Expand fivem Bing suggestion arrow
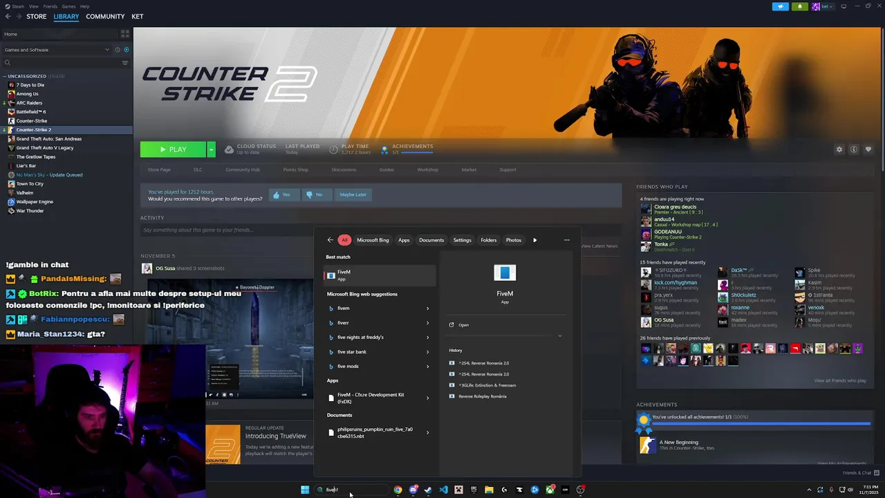This screenshot has height=498, width=885. coord(427,308)
